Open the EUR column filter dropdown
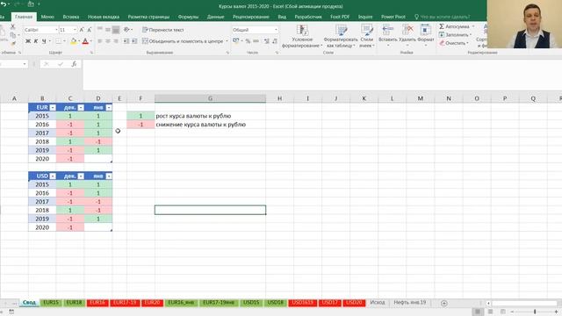Image resolution: width=562 pixels, height=316 pixels. 53,107
